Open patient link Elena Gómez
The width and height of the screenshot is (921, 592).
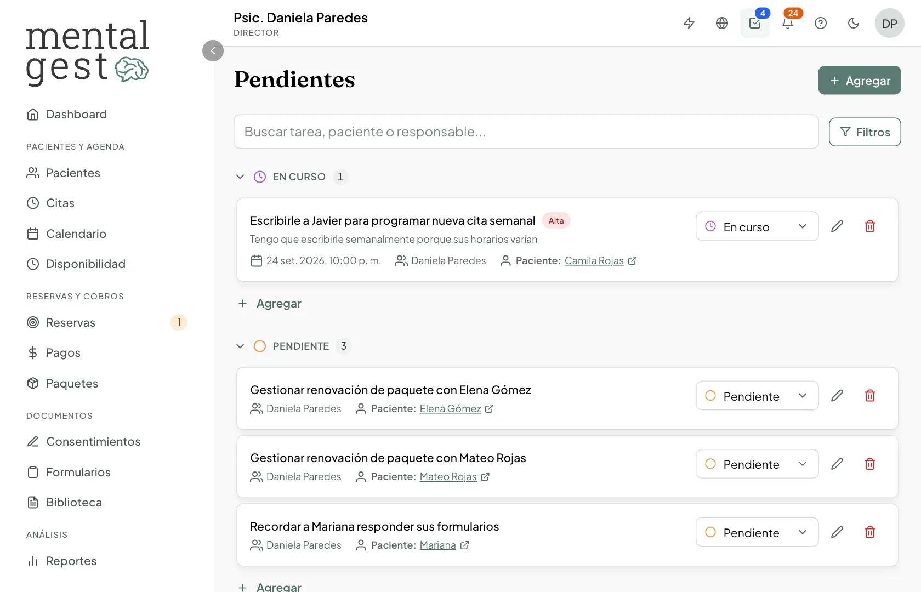tap(451, 409)
